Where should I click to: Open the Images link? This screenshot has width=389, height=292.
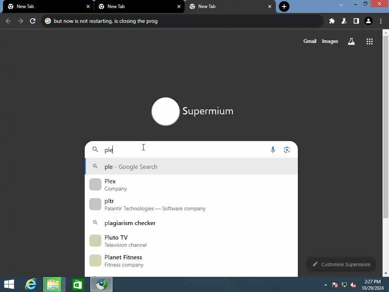click(x=330, y=41)
